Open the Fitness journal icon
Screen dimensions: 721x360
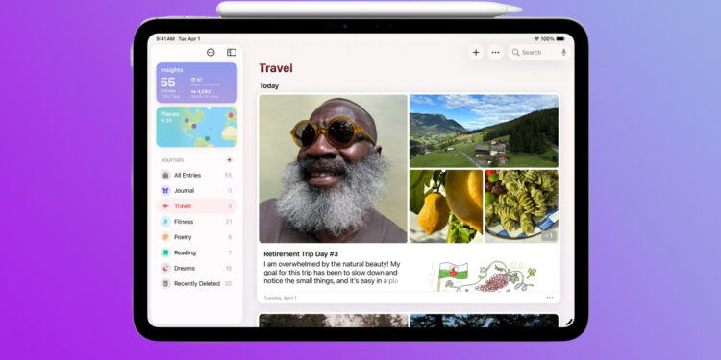pyautogui.click(x=165, y=222)
